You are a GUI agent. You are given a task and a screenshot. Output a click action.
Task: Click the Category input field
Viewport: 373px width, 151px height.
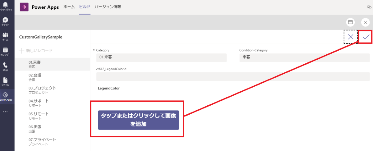click(x=161, y=57)
